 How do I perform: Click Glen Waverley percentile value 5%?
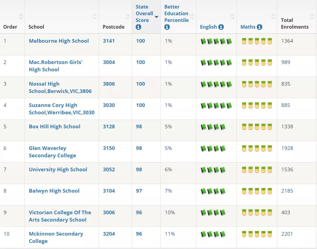pyautogui.click(x=168, y=148)
